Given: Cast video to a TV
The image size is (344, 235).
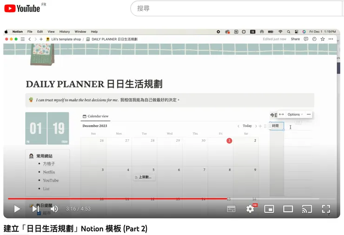Looking at the screenshot, I should pyautogui.click(x=307, y=209).
